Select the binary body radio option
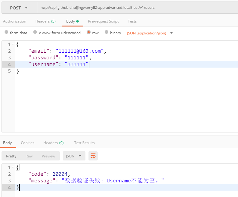Screen dimensions: 238x197 pyautogui.click(x=106, y=32)
